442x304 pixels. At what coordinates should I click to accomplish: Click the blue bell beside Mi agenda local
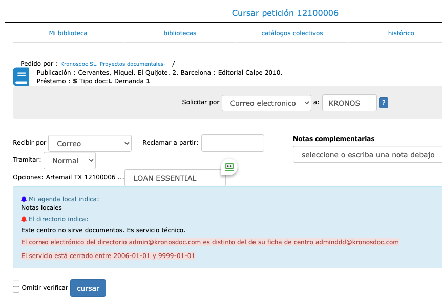point(24,199)
